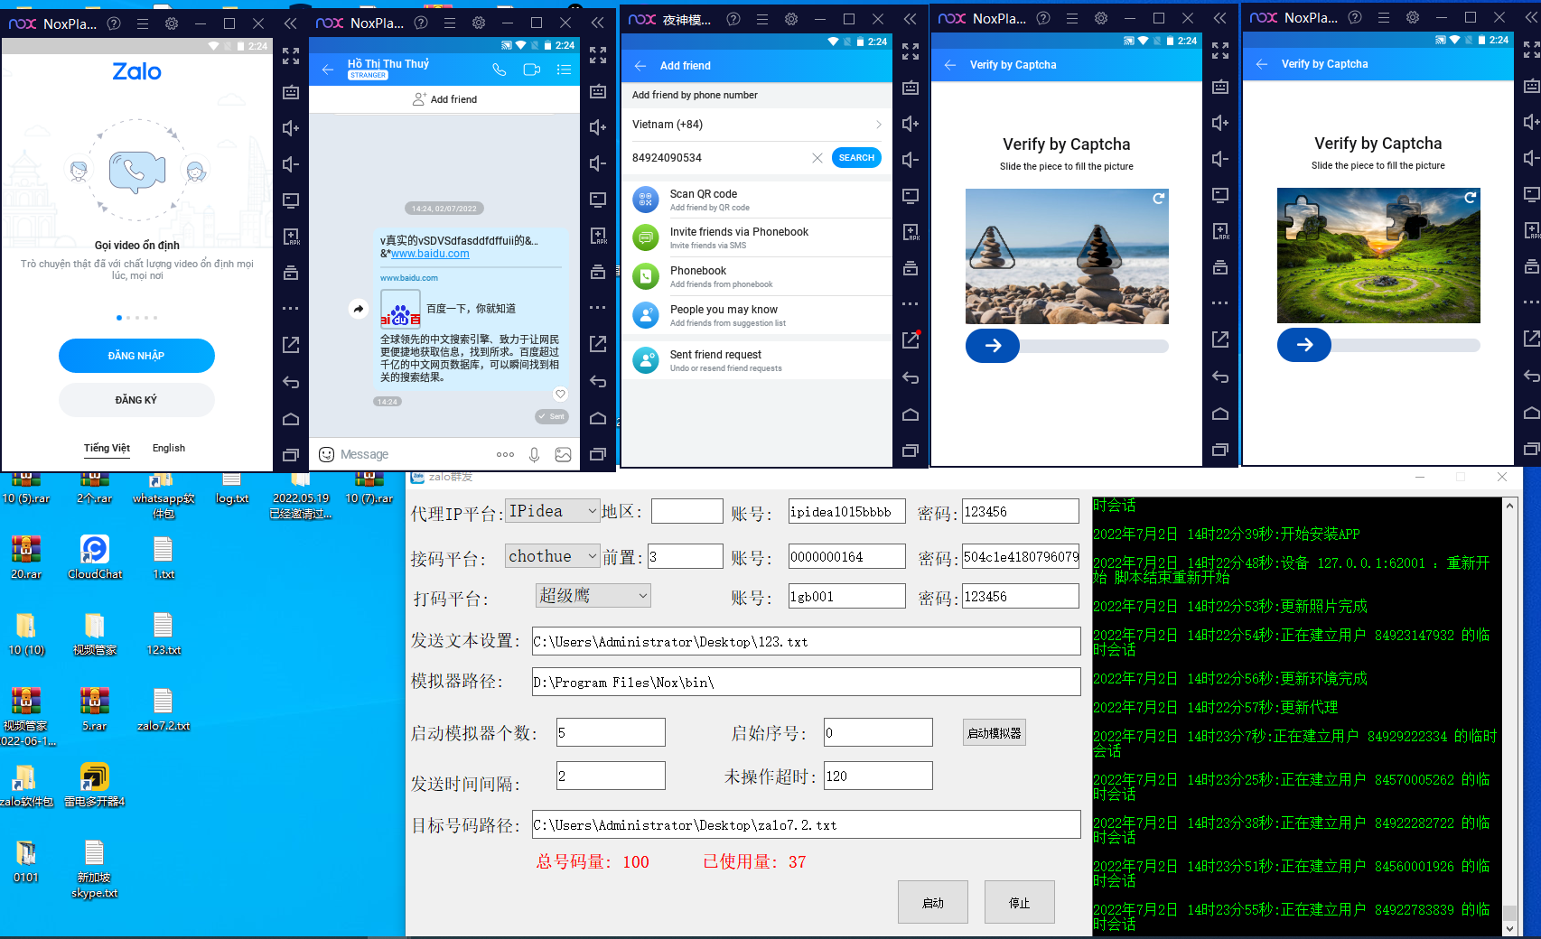Screen dimensions: 1541x939
Task: Open zalo7.2.txt desktop file
Action: click(163, 709)
